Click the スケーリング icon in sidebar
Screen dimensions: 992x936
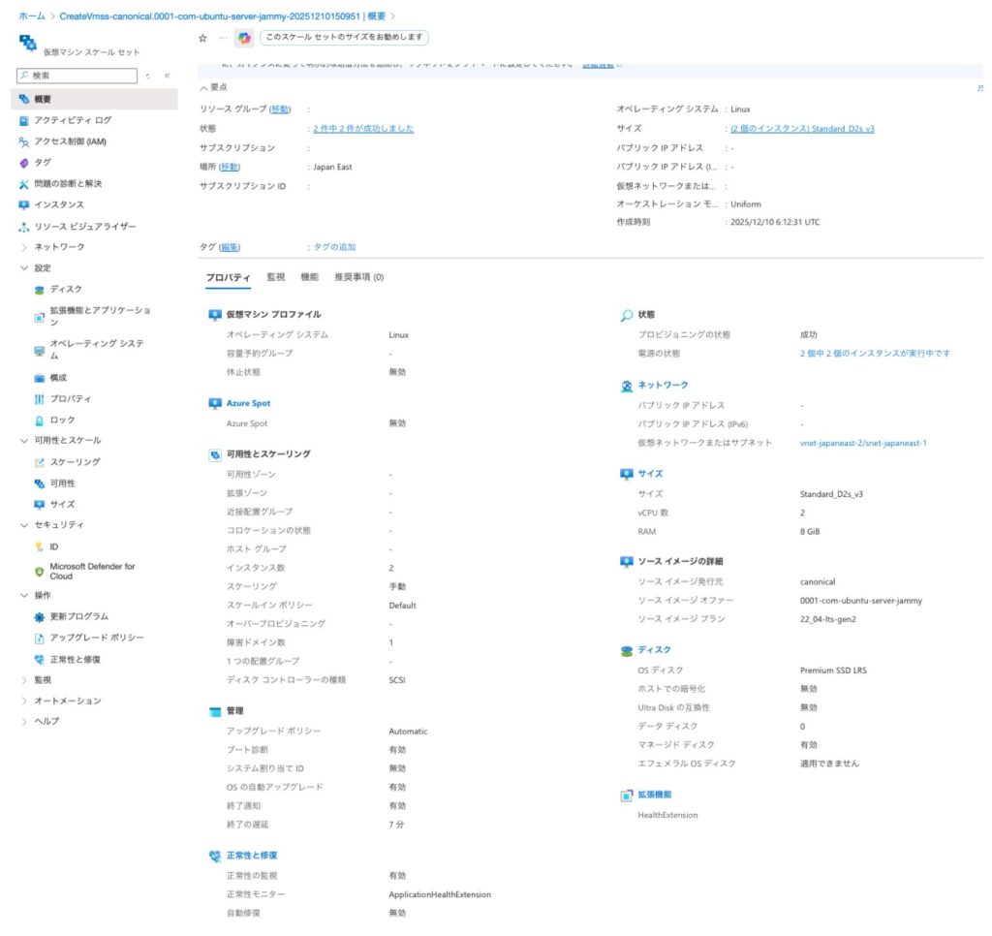click(x=40, y=462)
